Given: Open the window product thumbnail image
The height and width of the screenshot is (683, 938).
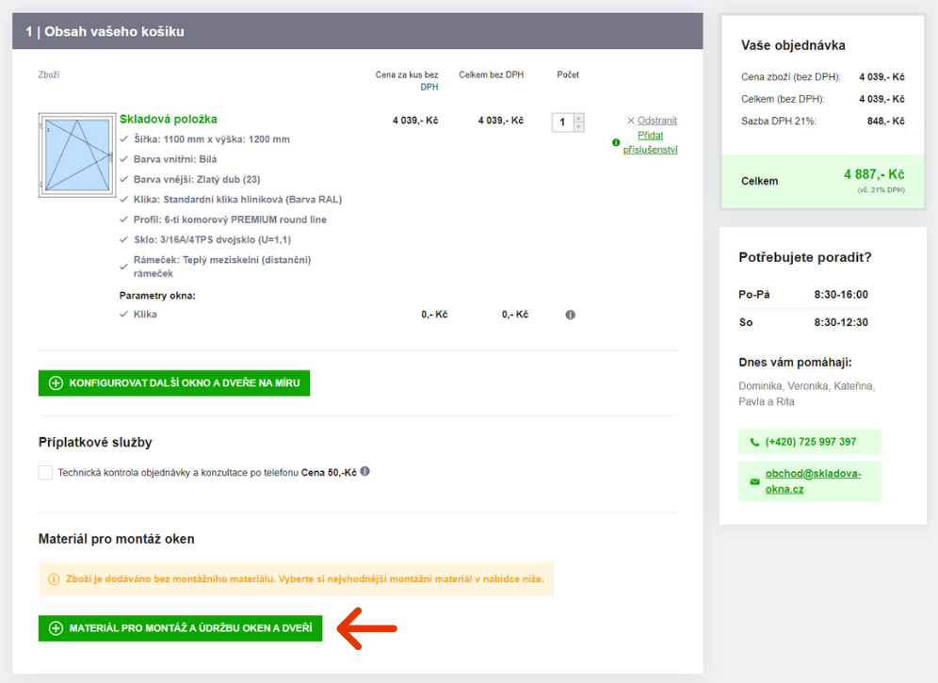Looking at the screenshot, I should tap(75, 155).
